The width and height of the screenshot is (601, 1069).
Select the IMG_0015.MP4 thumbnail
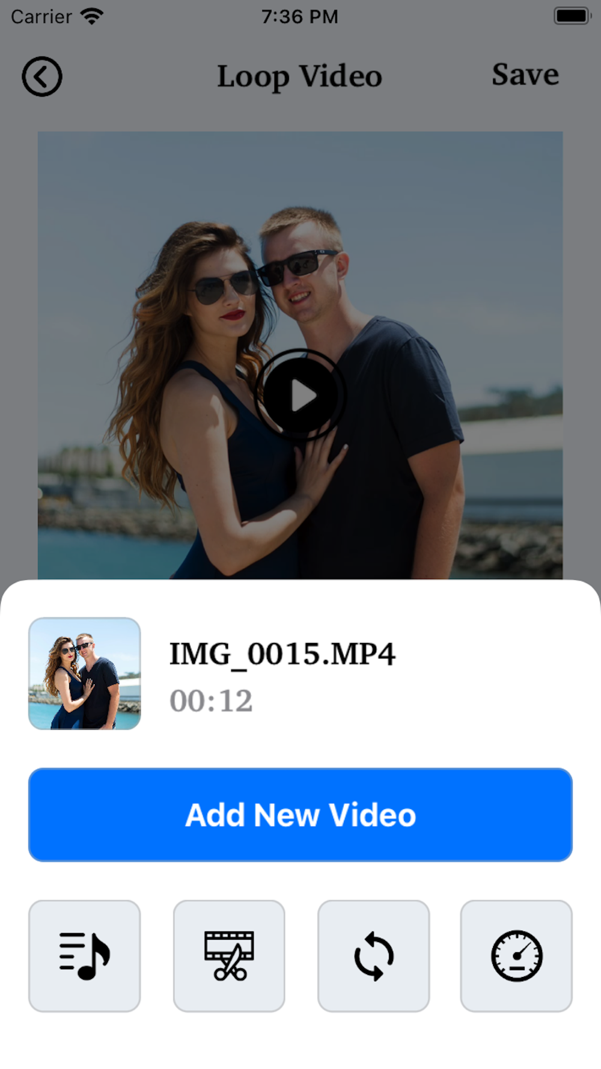[85, 673]
